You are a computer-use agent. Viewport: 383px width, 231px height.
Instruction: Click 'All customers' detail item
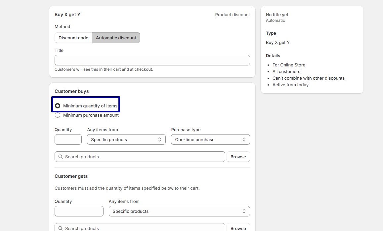(x=286, y=71)
